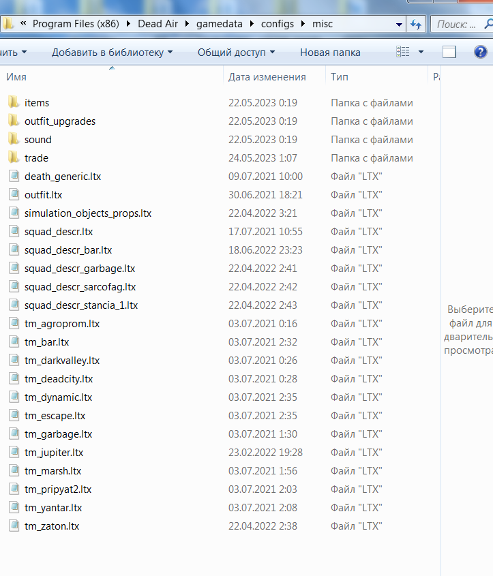Click the date 22.04.2022 3:21 cell
Image resolution: width=493 pixels, height=576 pixels.
coord(263,213)
